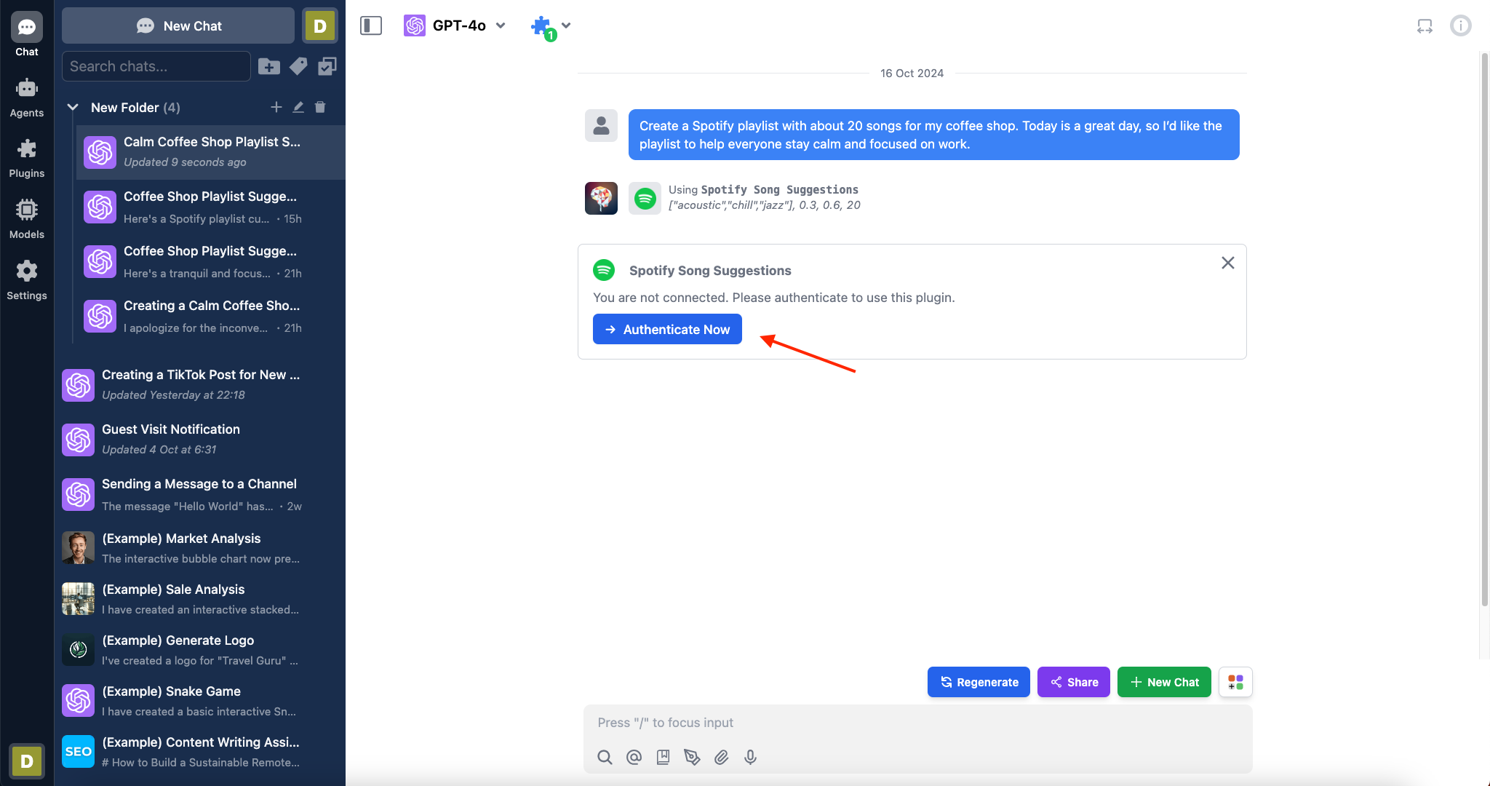
Task: Focus the Search chats input field
Action: pos(156,66)
